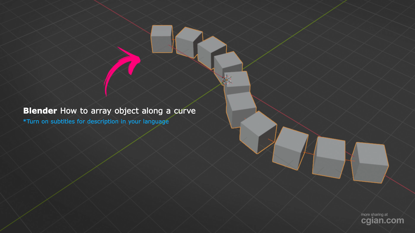Select the first cube beside the pink arrow
The width and height of the screenshot is (415, 233).
[x=162, y=39]
